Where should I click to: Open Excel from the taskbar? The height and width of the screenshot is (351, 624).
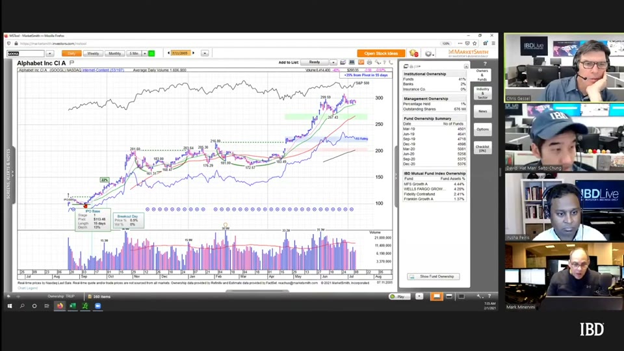[x=73, y=305]
